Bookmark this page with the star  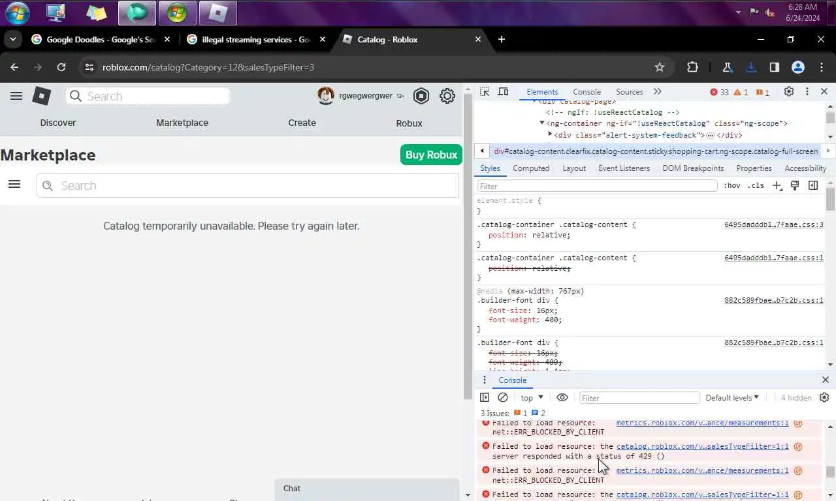(x=660, y=67)
